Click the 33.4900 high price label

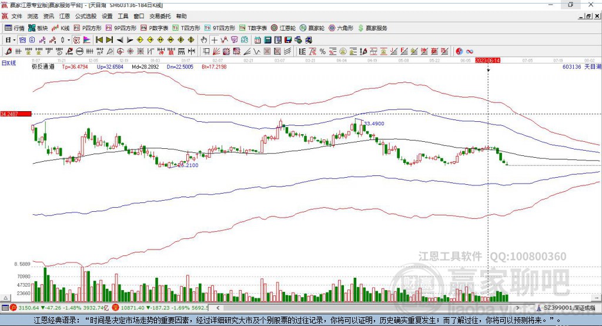point(374,124)
